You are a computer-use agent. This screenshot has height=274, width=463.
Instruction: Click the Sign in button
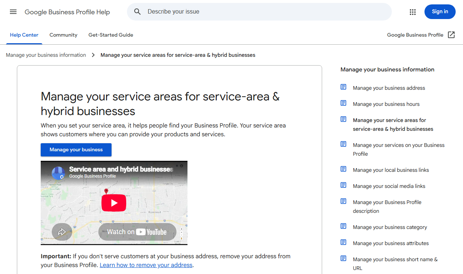point(440,12)
